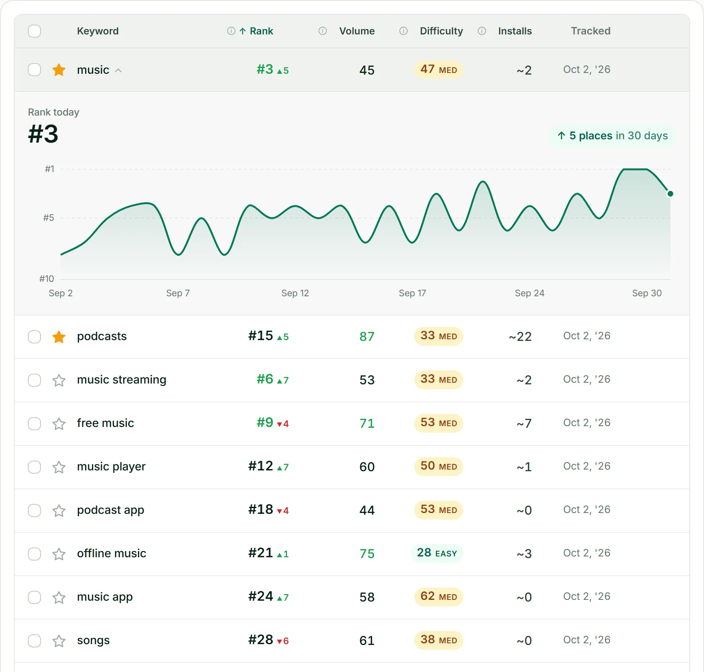
Task: Expand the songs keyword row
Action: 352,641
